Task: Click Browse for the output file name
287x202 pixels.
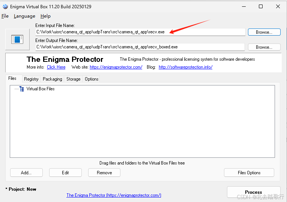Action: click(264, 47)
